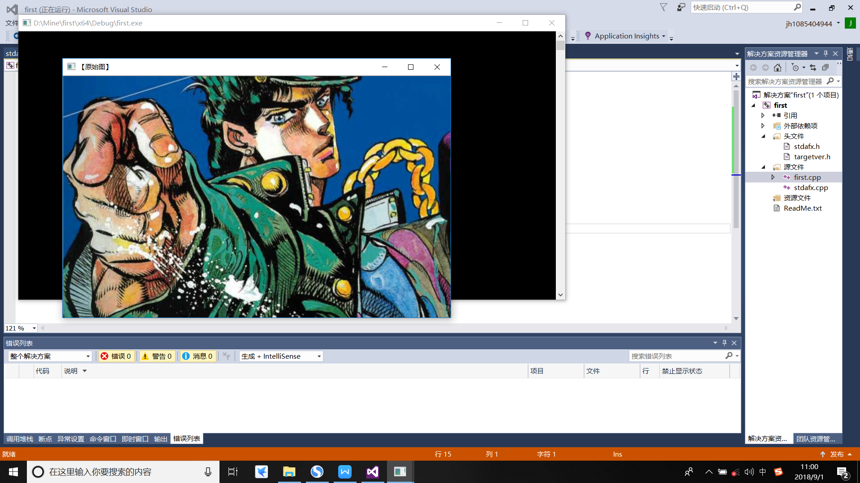Click the green J account avatar

pos(850,23)
